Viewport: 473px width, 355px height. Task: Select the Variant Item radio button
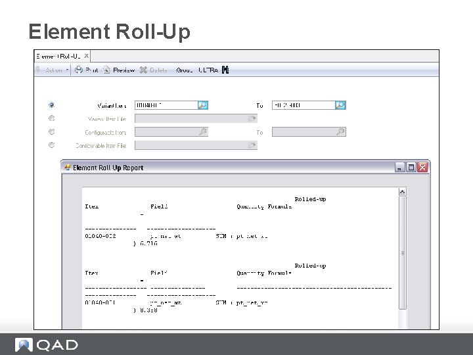tap(52, 105)
